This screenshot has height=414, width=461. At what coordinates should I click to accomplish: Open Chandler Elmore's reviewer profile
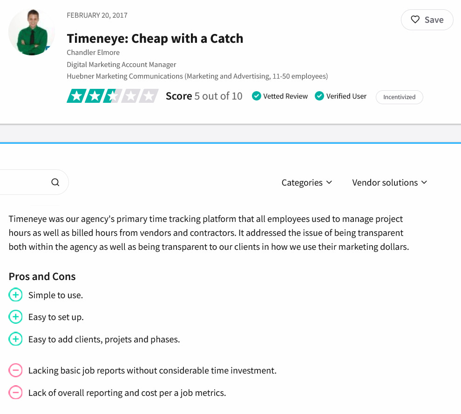point(93,52)
